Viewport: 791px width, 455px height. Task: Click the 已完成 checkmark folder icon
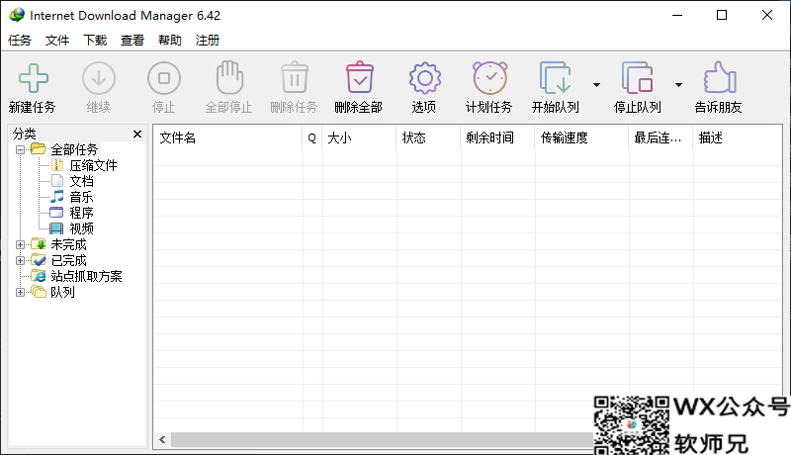click(x=39, y=260)
